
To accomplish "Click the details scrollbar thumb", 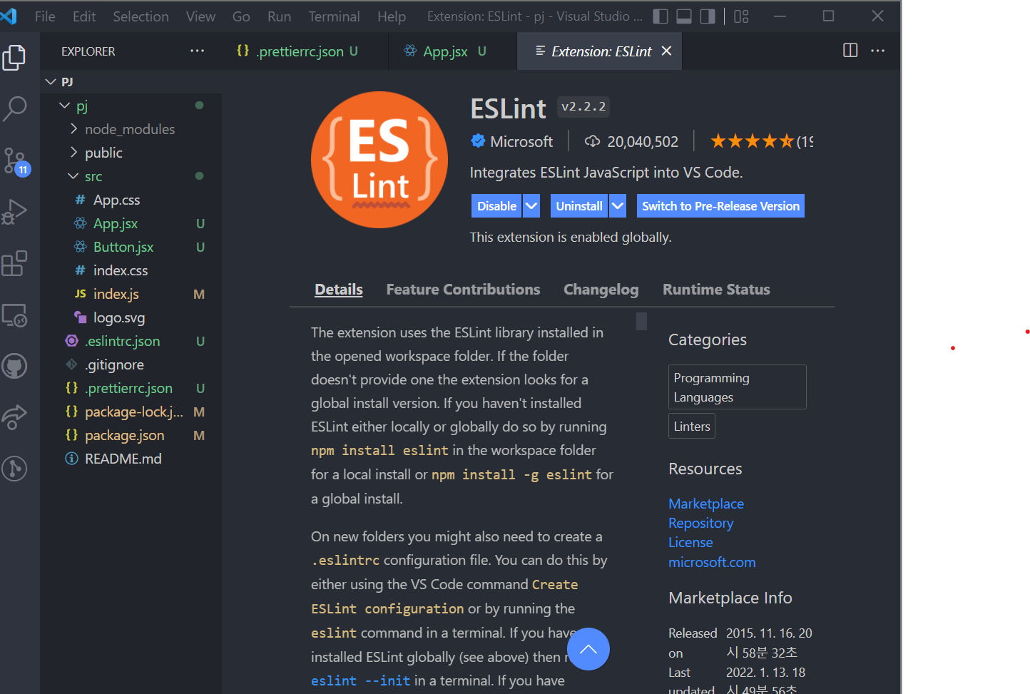I will click(642, 322).
